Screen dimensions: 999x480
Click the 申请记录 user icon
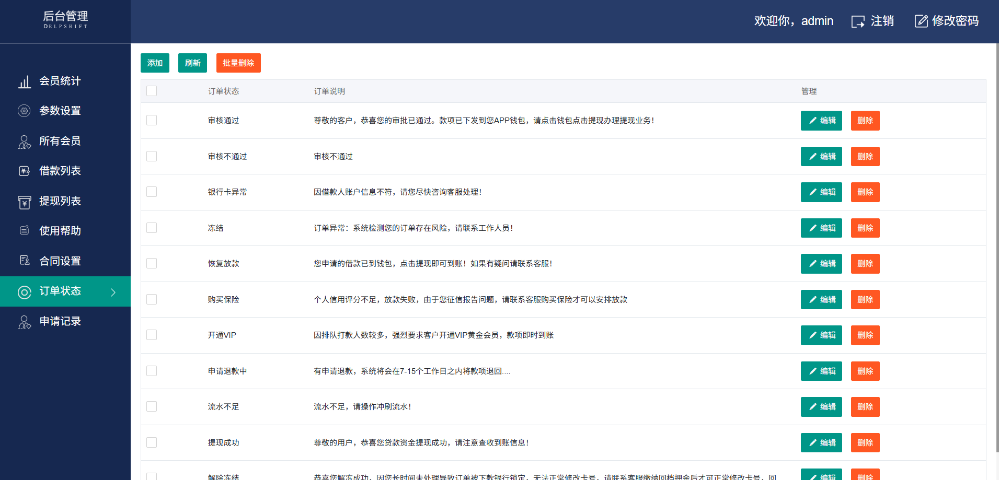(x=25, y=322)
